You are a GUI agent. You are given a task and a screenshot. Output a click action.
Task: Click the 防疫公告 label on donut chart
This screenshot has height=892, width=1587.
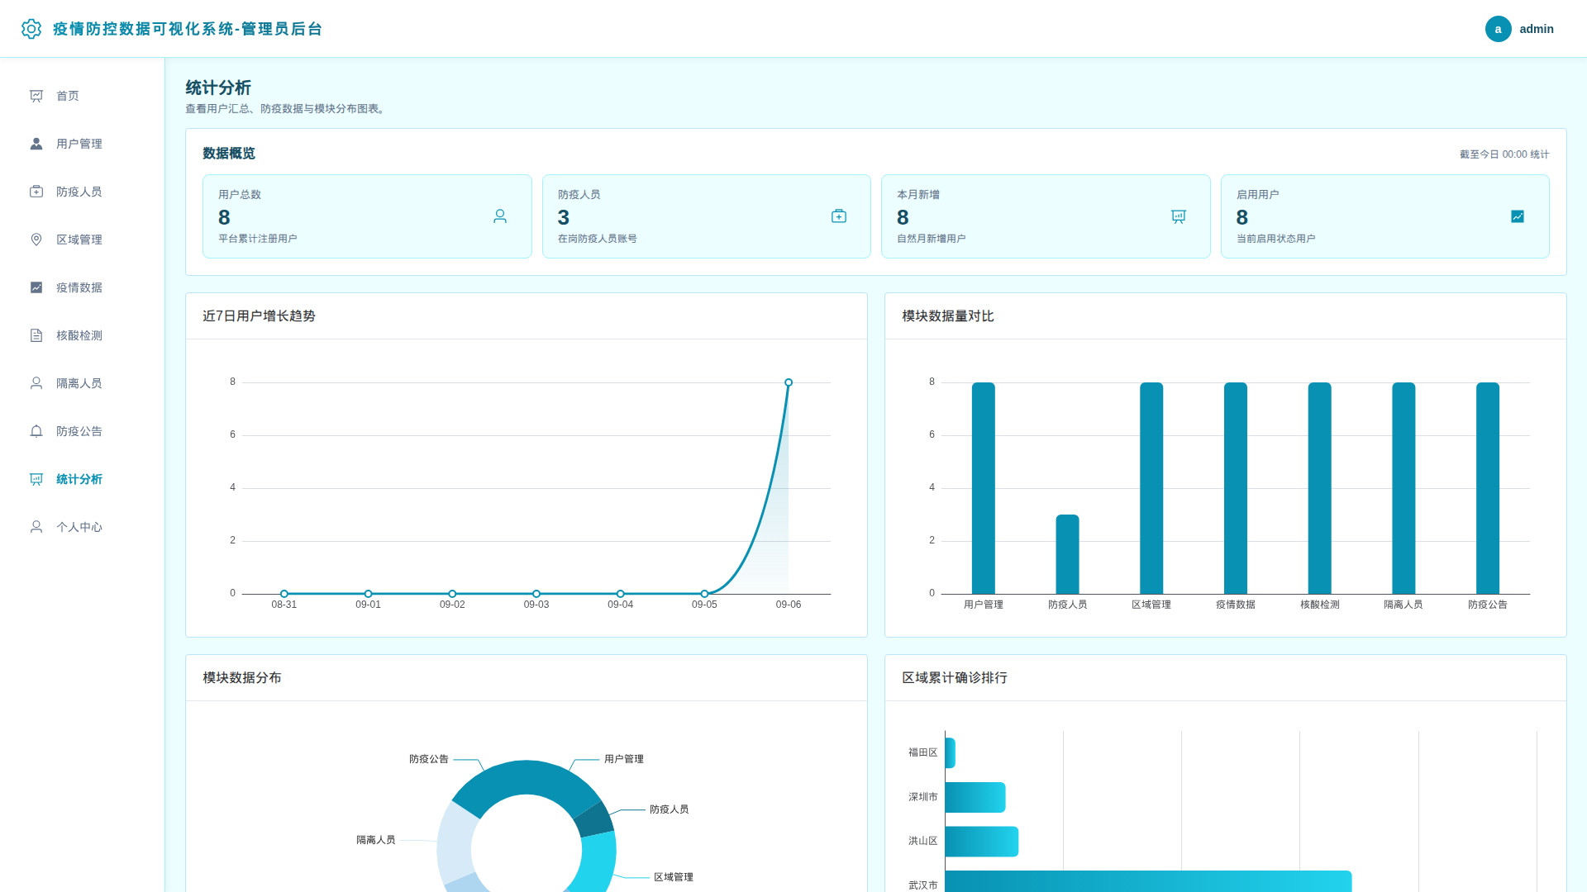coord(429,759)
